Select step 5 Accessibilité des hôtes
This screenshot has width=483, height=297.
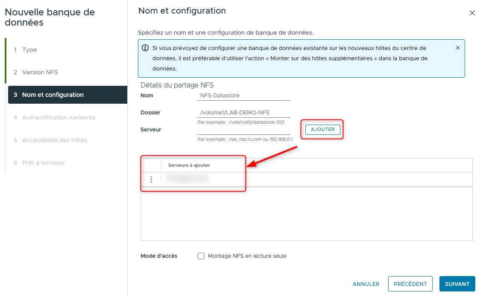point(55,140)
